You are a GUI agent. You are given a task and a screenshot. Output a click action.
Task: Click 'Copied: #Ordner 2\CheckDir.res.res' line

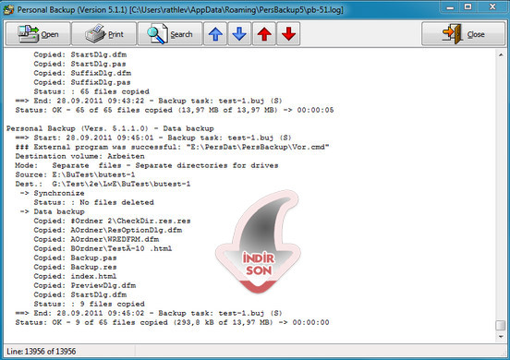pos(112,221)
